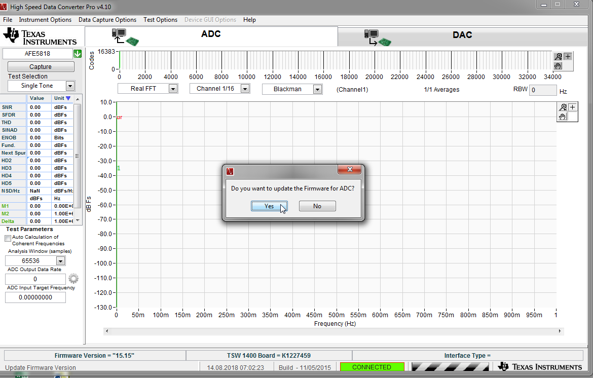
Task: Click the Interface Type status text
Action: (467, 355)
